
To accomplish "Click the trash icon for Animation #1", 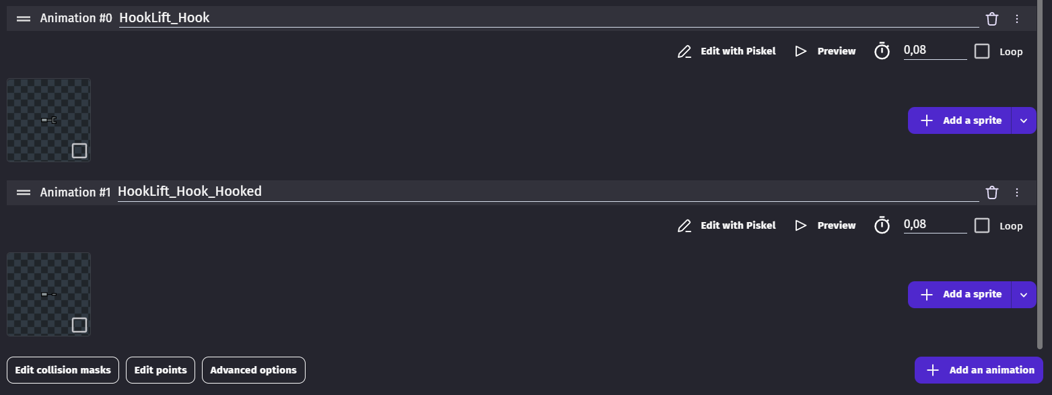I will click(991, 193).
